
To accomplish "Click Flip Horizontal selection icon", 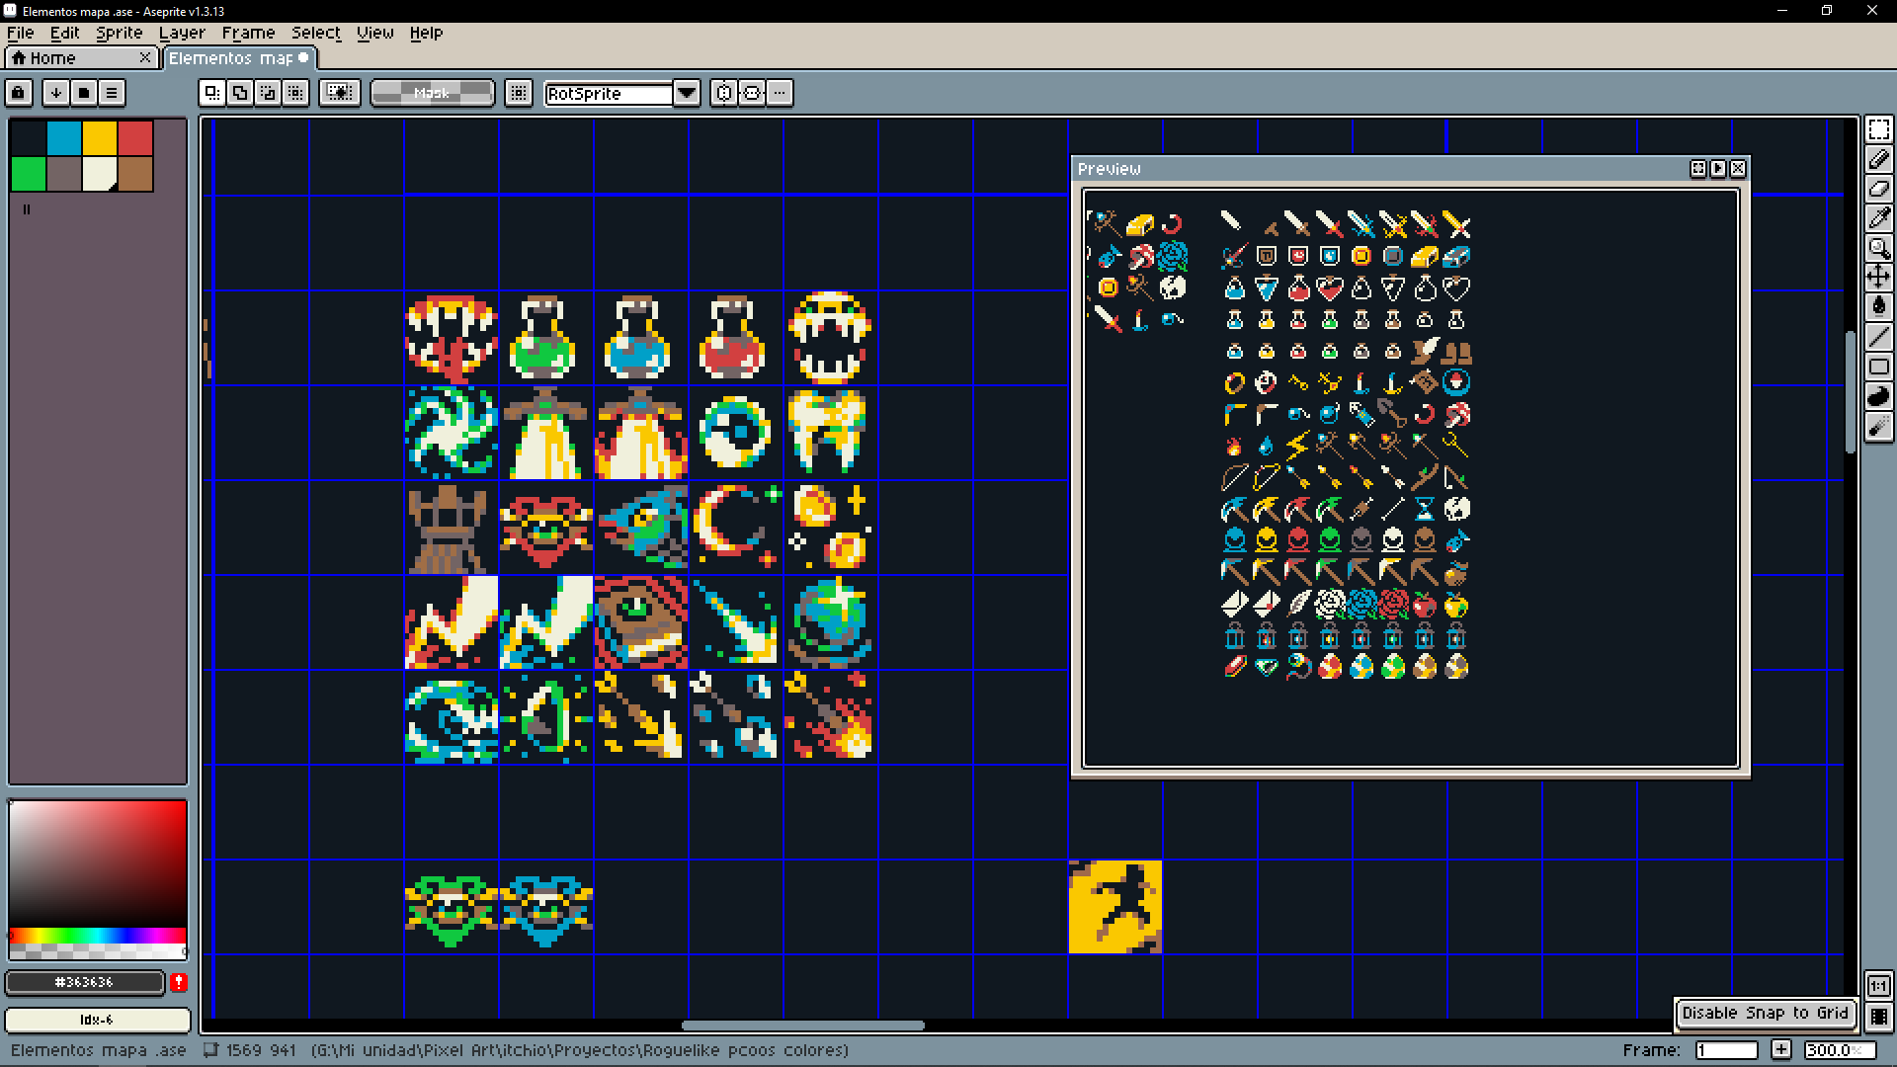I will [x=724, y=93].
